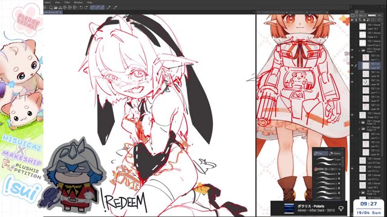This screenshot has height=217, width=387.
Task: Click the Undo arrow in command bar
Action: tap(81, 7)
